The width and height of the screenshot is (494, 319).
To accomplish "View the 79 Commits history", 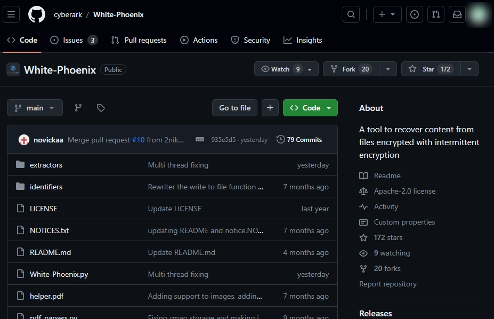I will coord(299,139).
